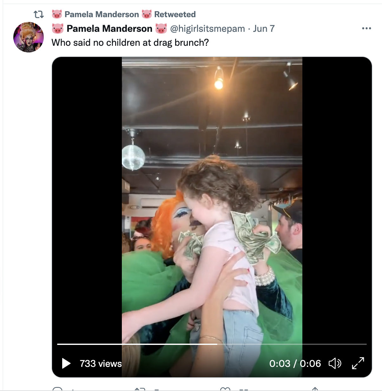Visit the @higirlsitsmepam handle

[207, 29]
